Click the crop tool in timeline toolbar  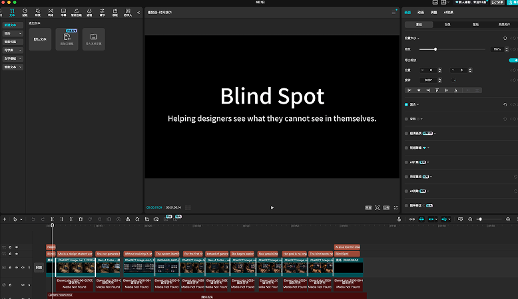pos(146,219)
